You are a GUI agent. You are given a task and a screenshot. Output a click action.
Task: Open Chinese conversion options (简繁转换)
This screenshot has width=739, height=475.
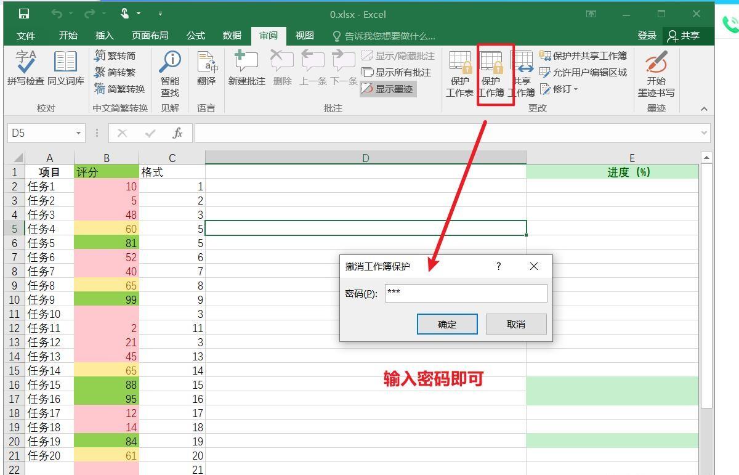click(119, 89)
